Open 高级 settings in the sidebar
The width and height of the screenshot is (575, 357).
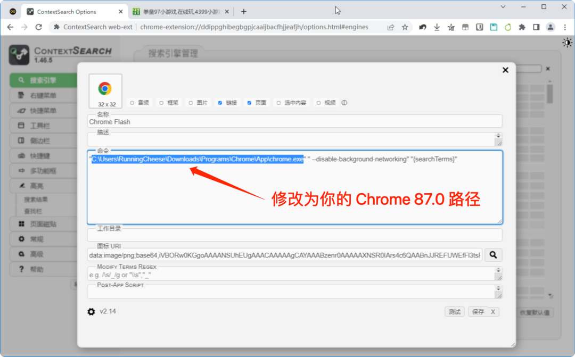click(x=43, y=254)
